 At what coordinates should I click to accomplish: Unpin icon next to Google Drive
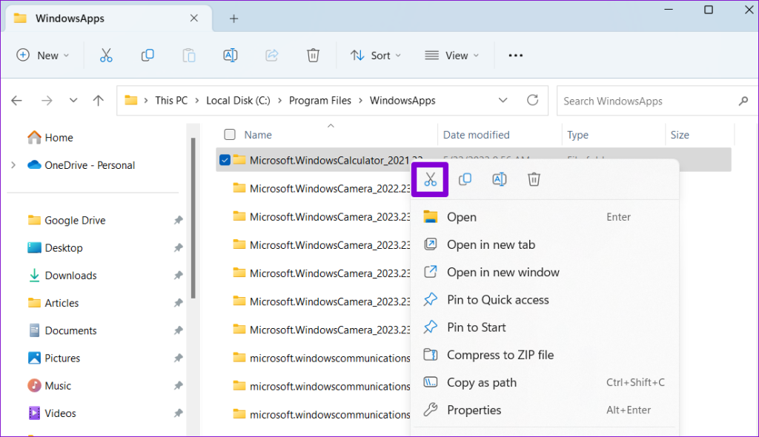coord(178,220)
